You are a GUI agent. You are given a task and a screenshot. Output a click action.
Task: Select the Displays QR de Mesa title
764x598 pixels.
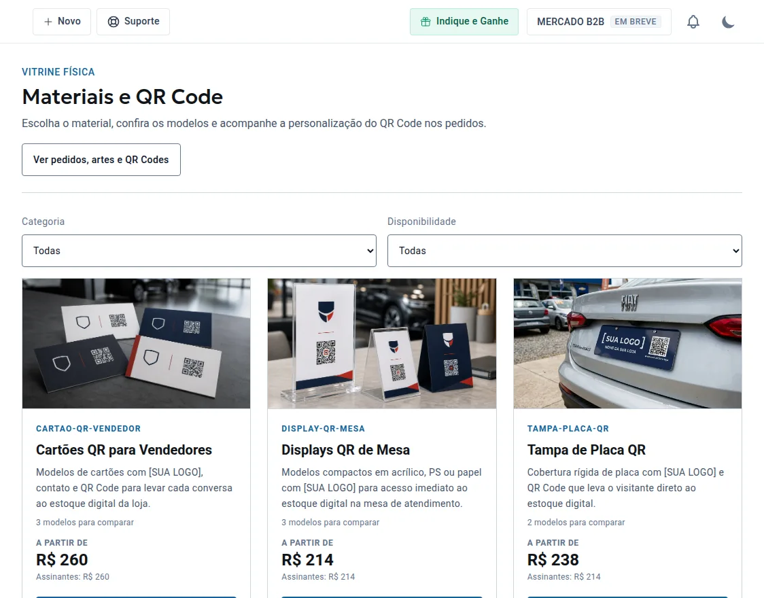[x=345, y=450]
